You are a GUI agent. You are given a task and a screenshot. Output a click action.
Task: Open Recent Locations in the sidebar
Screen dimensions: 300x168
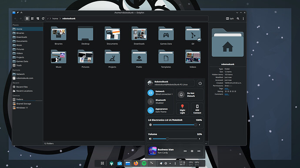pyautogui.click(x=27, y=91)
